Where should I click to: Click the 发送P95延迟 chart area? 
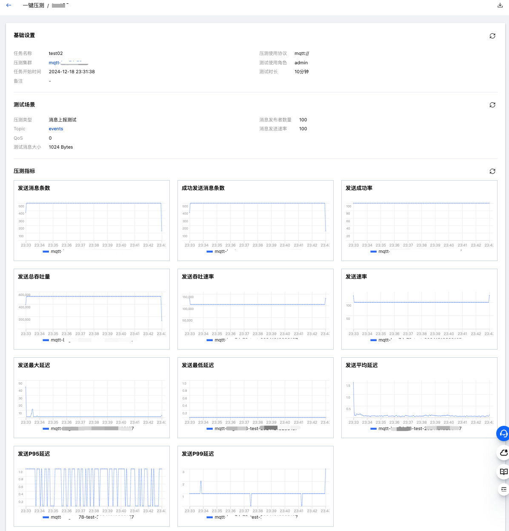click(x=92, y=487)
